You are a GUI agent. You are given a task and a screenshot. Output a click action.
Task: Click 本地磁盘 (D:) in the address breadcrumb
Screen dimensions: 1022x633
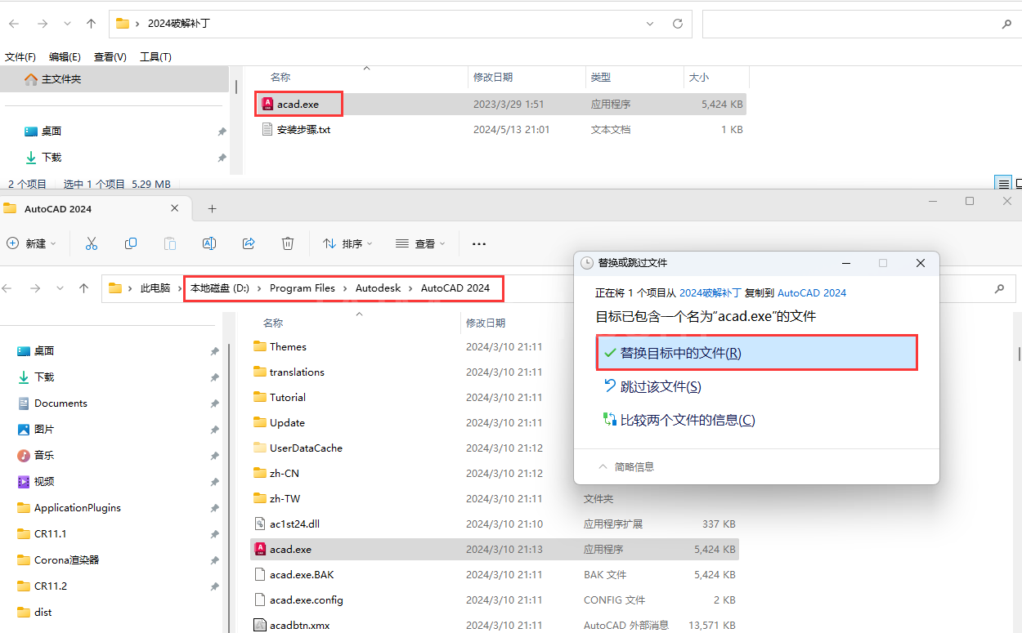pos(220,288)
